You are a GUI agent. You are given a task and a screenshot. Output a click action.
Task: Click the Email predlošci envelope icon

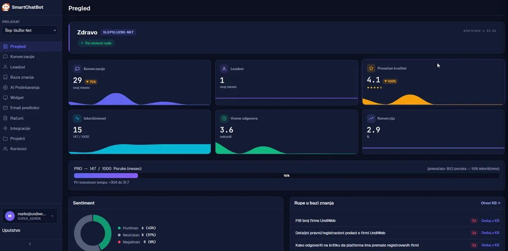point(5,108)
